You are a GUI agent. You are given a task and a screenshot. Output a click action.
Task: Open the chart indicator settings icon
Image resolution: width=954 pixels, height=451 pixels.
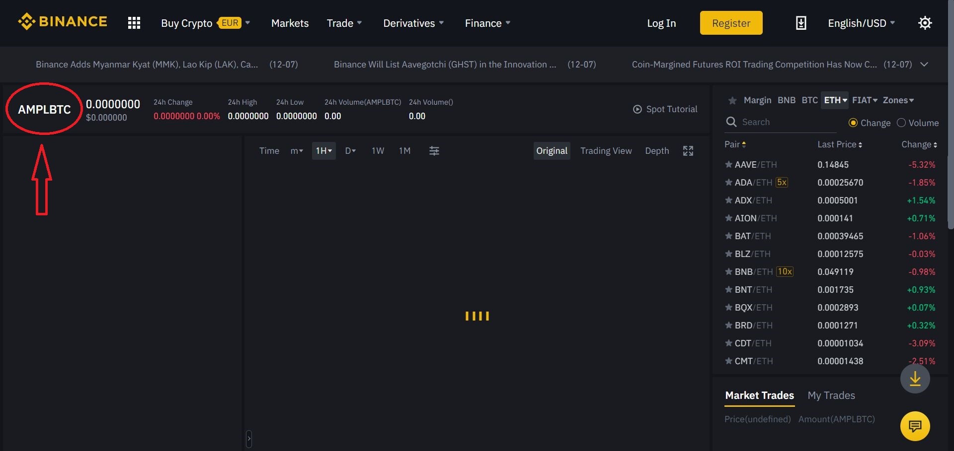click(x=434, y=151)
